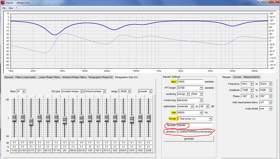Click the dB field showing -4.6
Viewport: 280px width, 159px height.
[81, 143]
